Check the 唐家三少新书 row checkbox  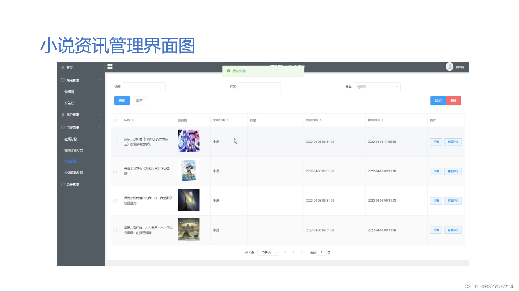pos(115,142)
